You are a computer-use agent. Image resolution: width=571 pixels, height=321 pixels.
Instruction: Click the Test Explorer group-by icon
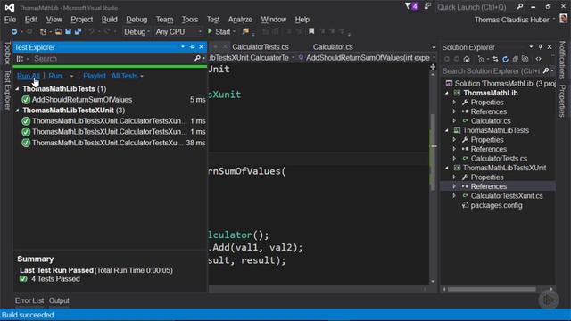(x=20, y=59)
